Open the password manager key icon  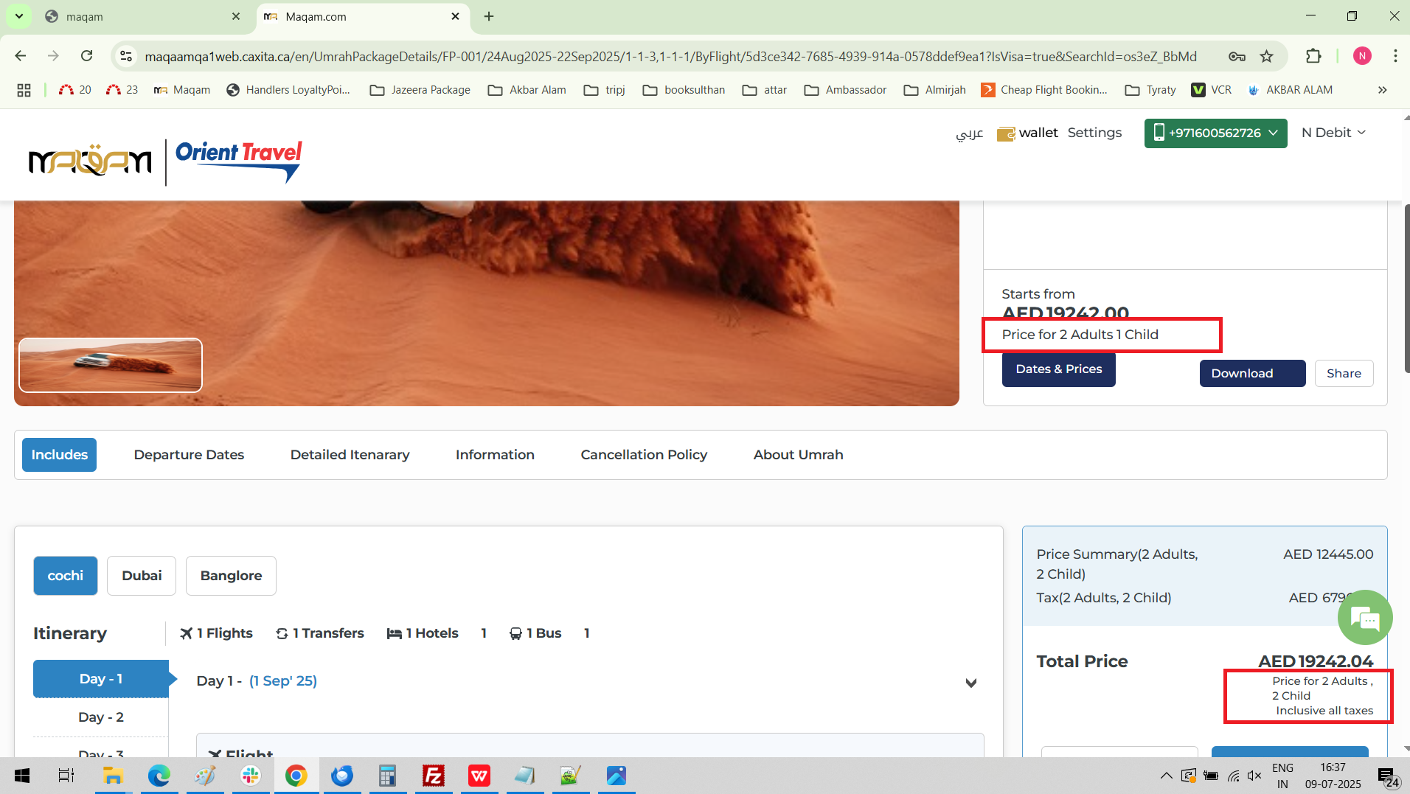coord(1237,56)
